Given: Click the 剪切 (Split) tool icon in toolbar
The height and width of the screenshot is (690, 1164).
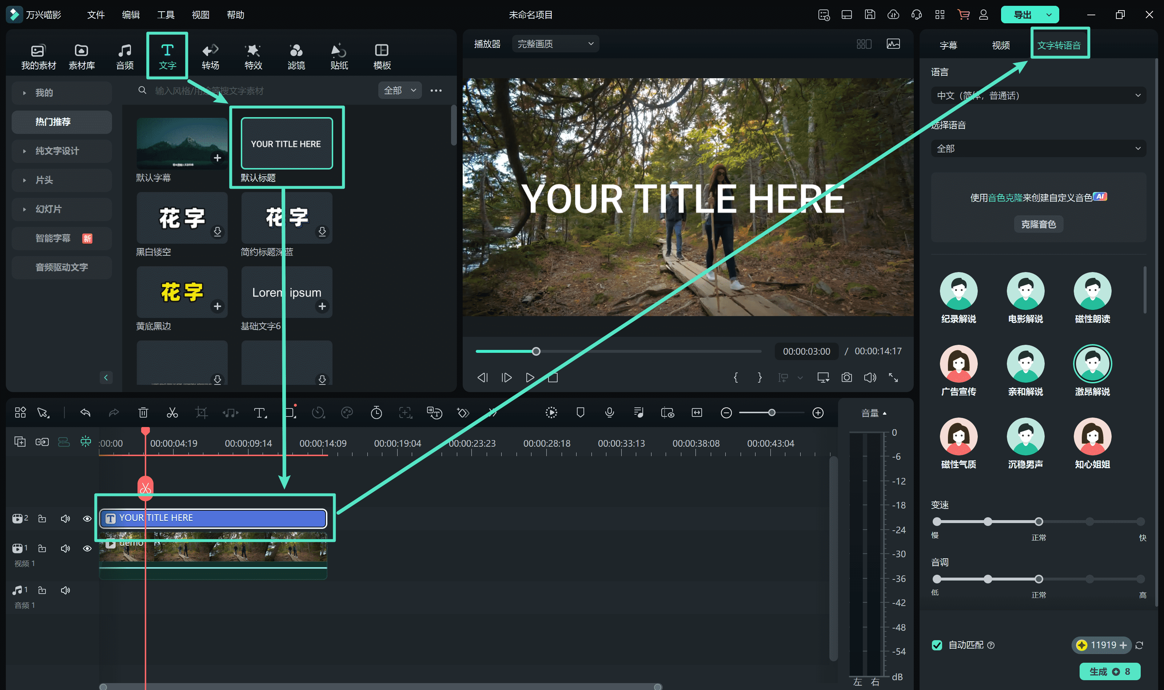Looking at the screenshot, I should 172,412.
